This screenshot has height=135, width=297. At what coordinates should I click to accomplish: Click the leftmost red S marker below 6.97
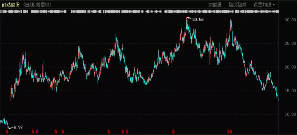click(7, 132)
